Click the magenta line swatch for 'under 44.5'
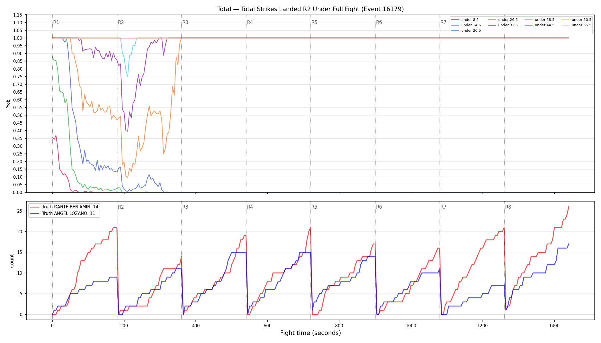The height and width of the screenshot is (343, 601). (x=529, y=25)
